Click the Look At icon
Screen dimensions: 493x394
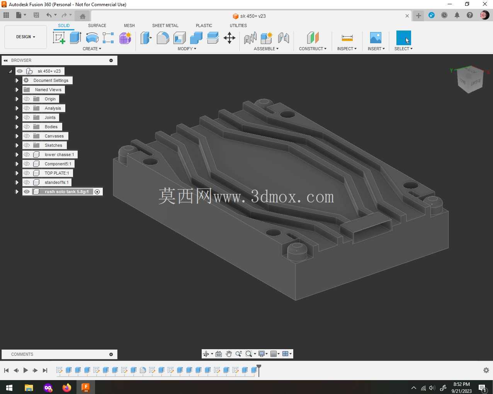tap(219, 354)
